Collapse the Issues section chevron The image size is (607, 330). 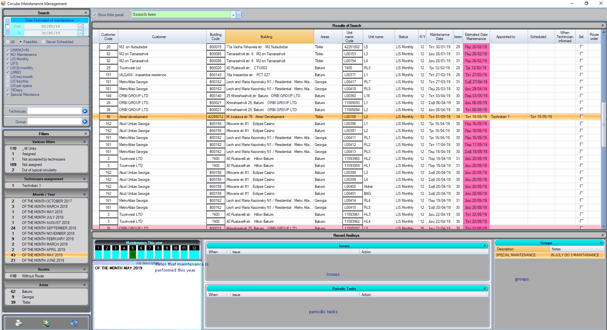coord(485,246)
